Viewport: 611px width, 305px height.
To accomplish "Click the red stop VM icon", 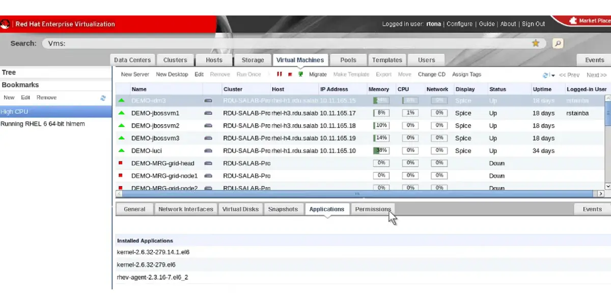I will pyautogui.click(x=290, y=74).
